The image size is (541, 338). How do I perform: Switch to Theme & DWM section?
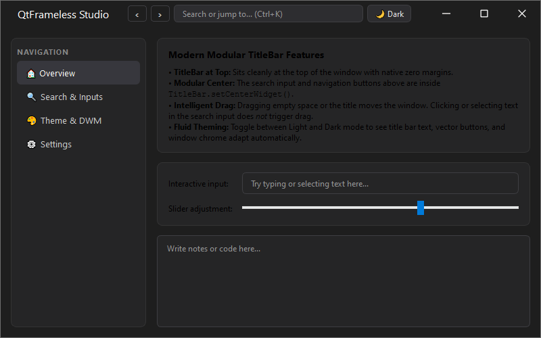(x=78, y=121)
